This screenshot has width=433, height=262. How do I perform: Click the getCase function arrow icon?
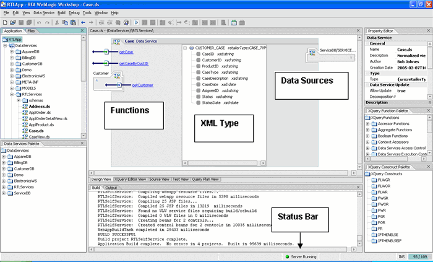106,51
